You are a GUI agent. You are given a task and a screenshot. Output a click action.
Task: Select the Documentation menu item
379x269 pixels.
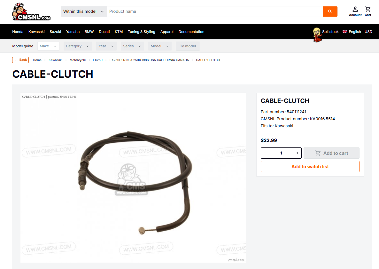191,32
